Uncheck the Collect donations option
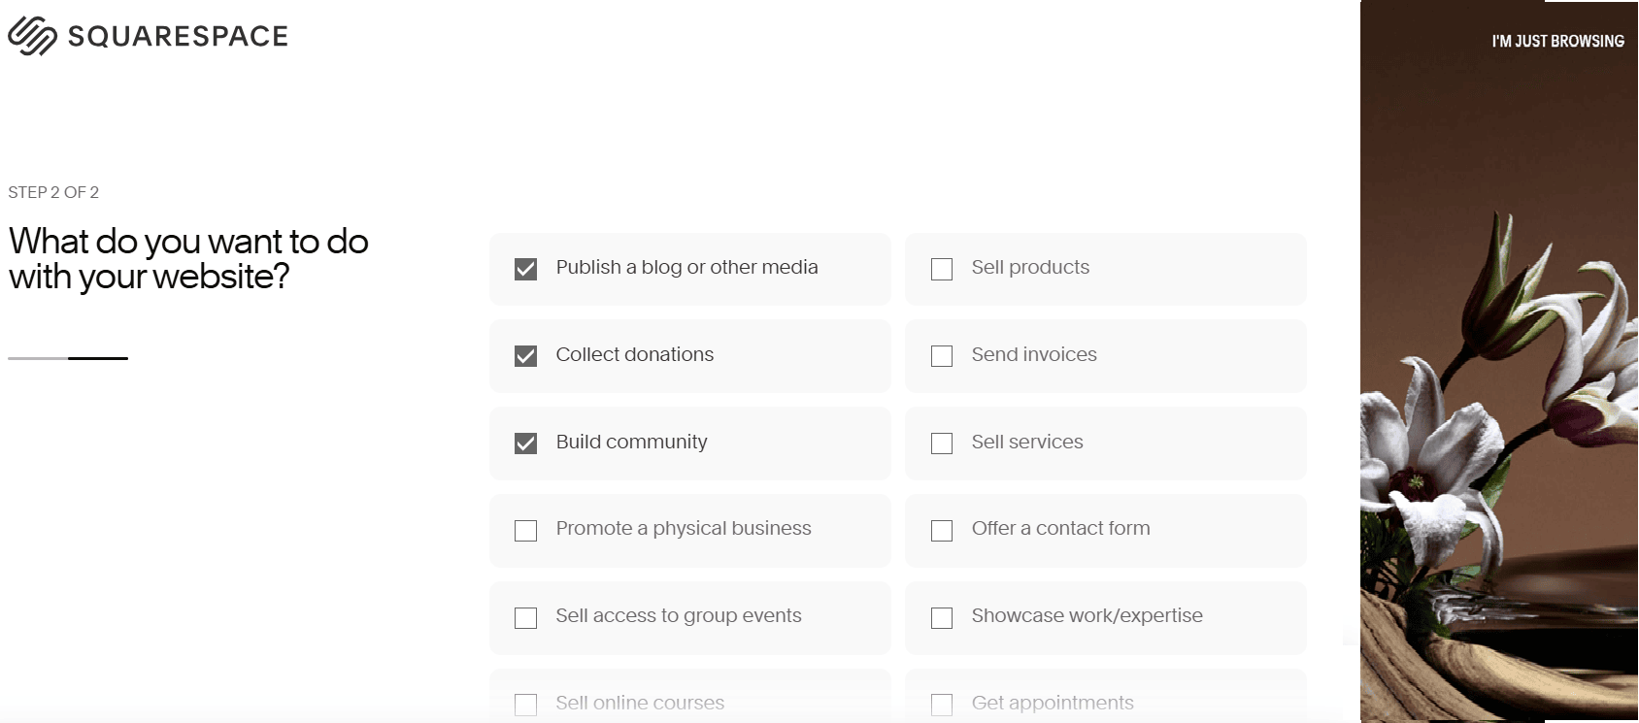The height and width of the screenshot is (723, 1639). (526, 356)
